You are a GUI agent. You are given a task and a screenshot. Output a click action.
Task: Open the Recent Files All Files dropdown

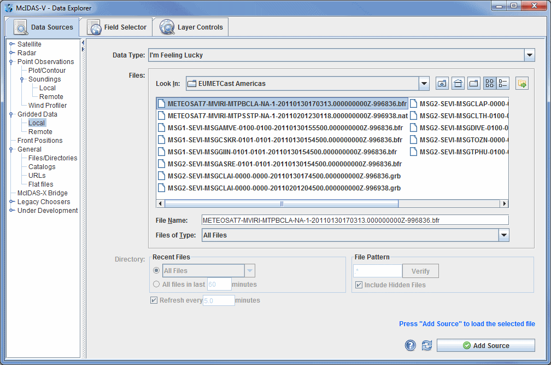250,270
